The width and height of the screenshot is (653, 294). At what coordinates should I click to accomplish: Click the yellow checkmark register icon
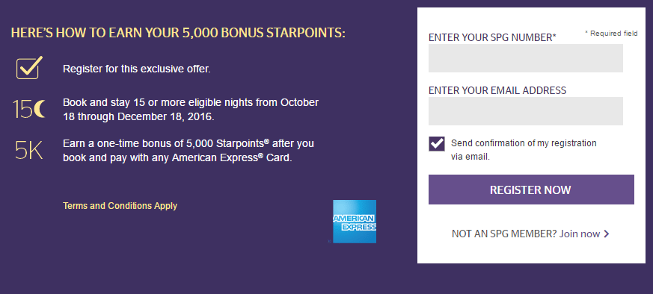pyautogui.click(x=29, y=67)
